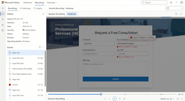
Task: Jump to the red timeline marker
Action: tap(161, 94)
